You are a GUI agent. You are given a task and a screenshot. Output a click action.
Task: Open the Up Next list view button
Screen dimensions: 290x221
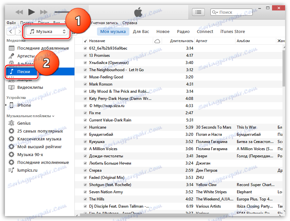pyautogui.click(x=198, y=12)
